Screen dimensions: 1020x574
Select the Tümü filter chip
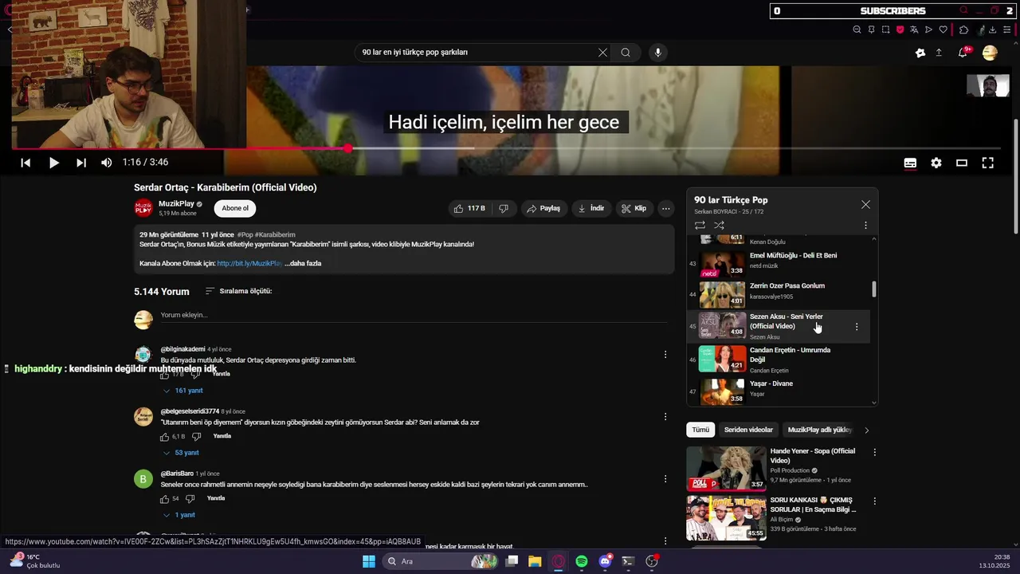[x=700, y=430]
